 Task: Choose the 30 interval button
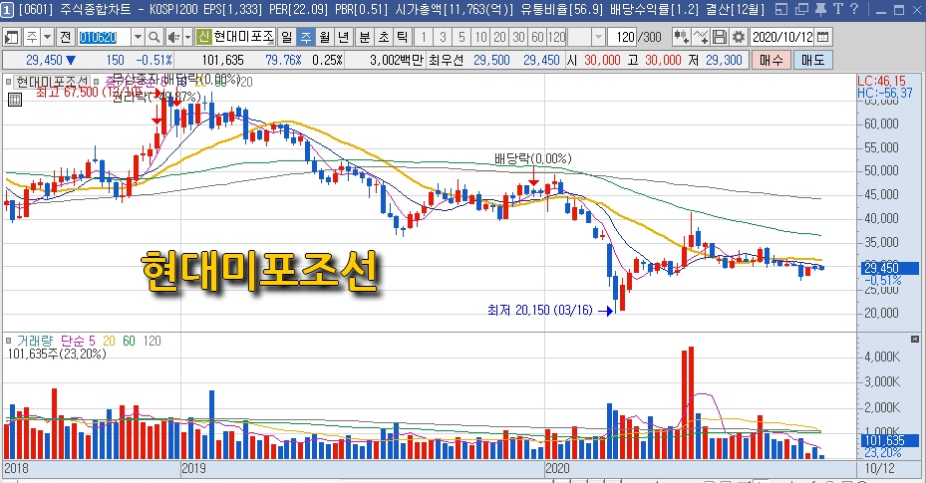tap(518, 37)
